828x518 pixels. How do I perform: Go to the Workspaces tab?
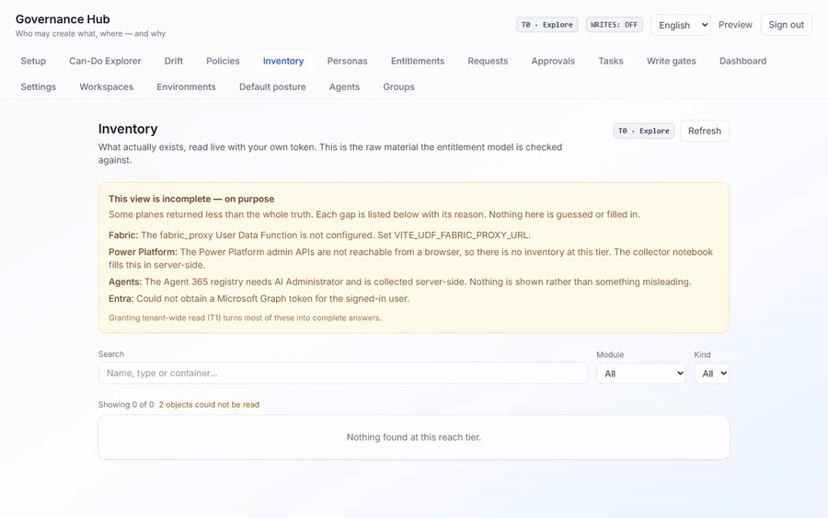pos(106,86)
